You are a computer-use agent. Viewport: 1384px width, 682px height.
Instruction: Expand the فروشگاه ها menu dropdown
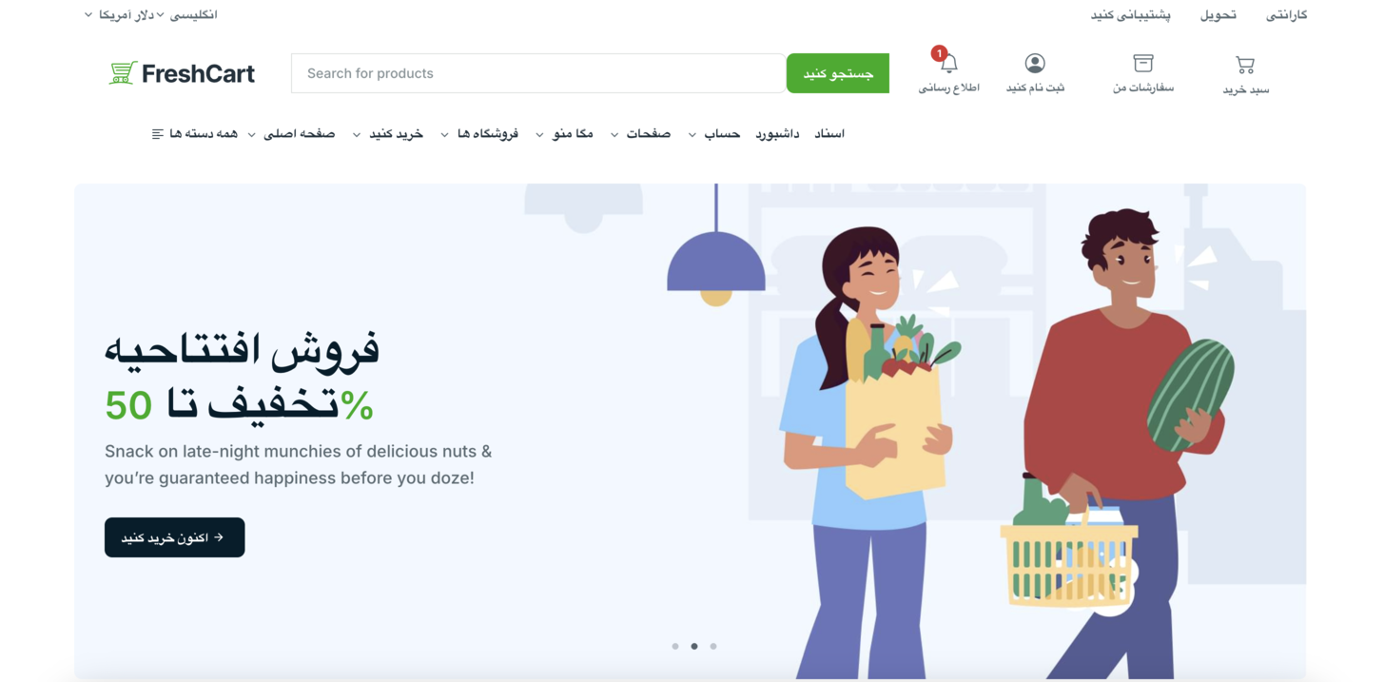point(479,134)
